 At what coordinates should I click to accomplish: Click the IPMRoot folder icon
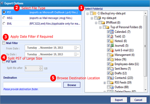pos(103,22)
